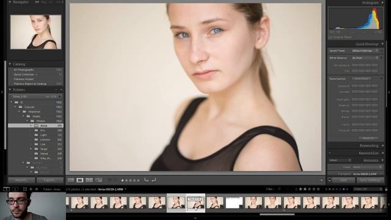Hide the bottom filmstrip panel arrow
Screen dimensions: 391x220
click(195, 218)
